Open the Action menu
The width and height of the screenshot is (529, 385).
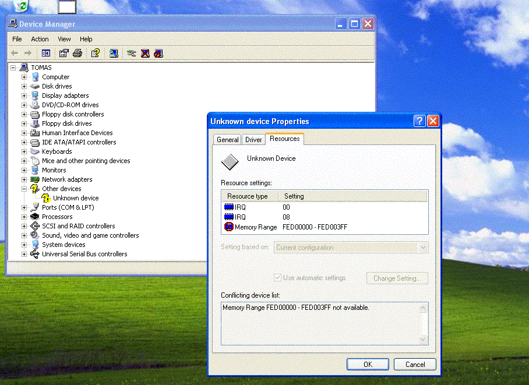click(40, 39)
